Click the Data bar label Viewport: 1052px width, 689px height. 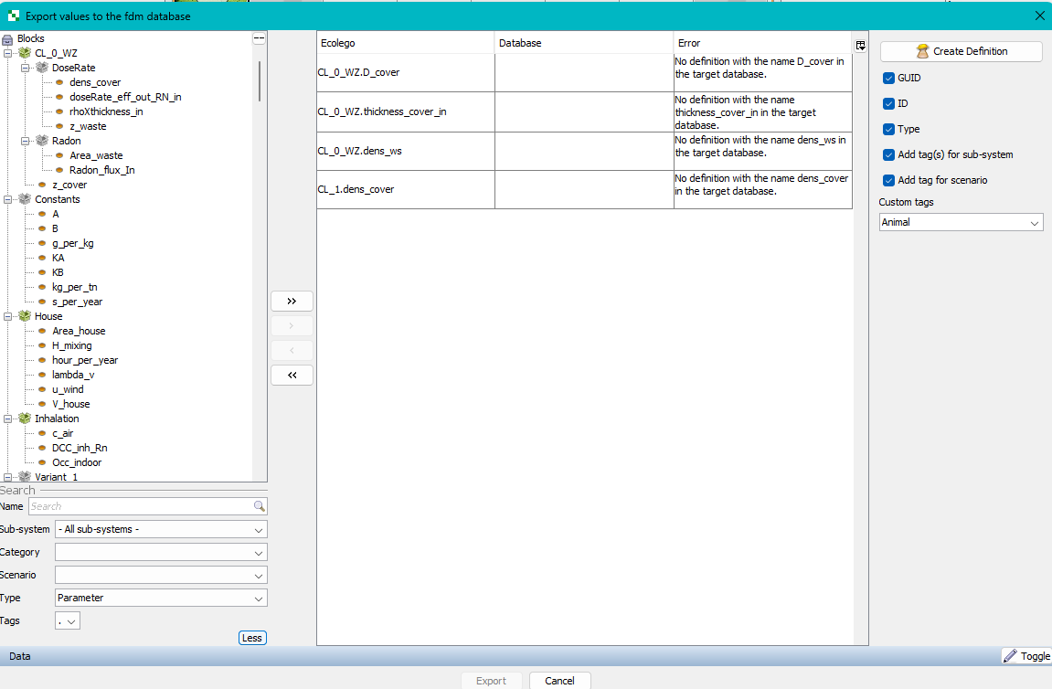pyautogui.click(x=19, y=656)
